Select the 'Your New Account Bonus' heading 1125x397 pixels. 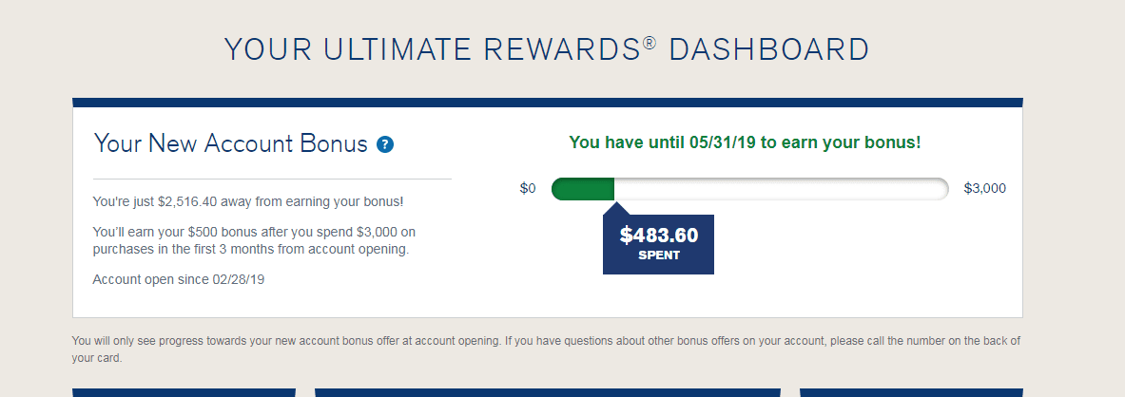[x=230, y=143]
